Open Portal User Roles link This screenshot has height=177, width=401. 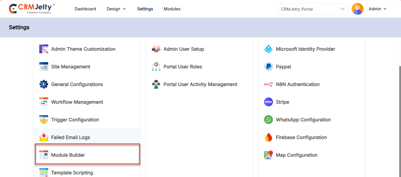(x=182, y=67)
